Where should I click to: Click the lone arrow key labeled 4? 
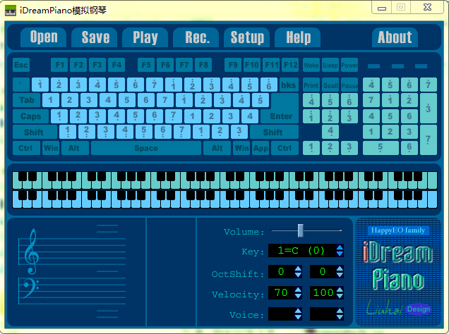coord(330,132)
